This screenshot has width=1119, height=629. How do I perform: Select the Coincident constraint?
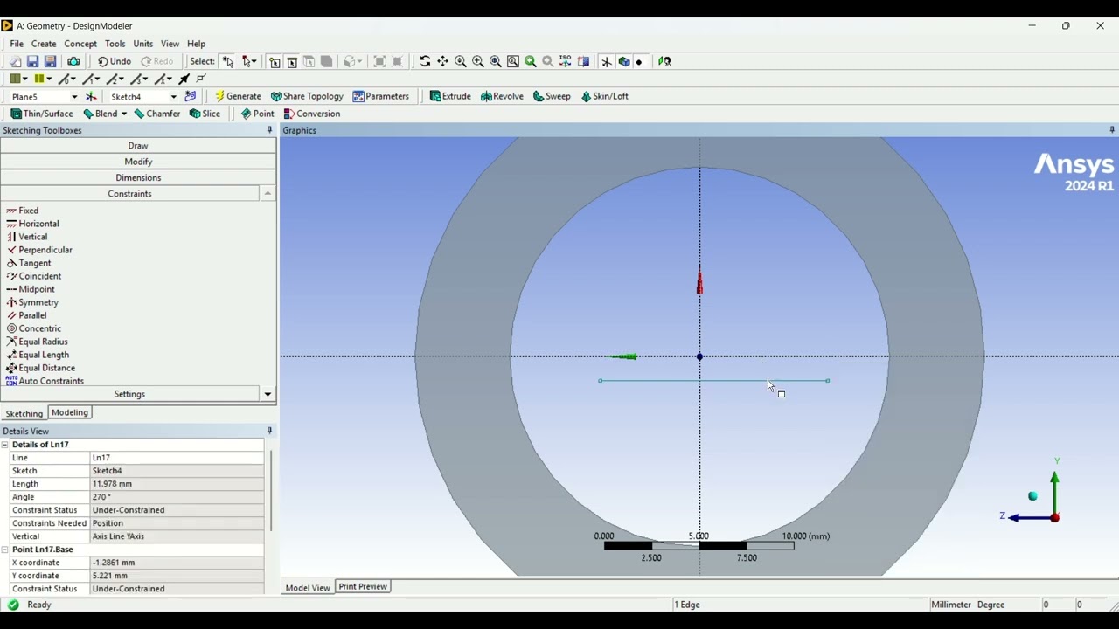(x=34, y=276)
